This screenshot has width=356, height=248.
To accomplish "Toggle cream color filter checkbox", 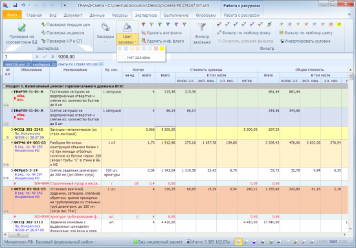I will [x=298, y=25].
